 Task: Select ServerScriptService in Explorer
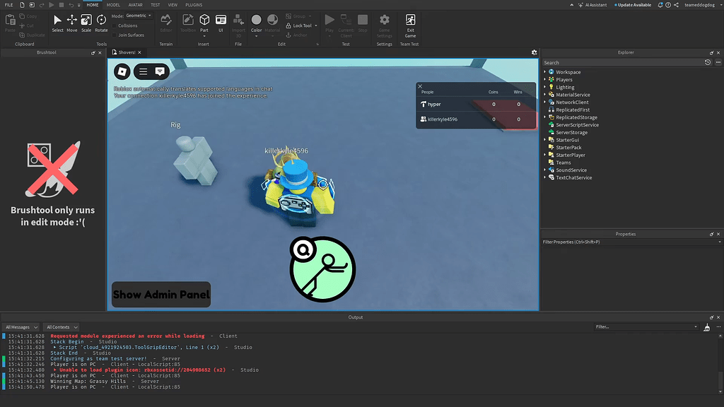coord(577,125)
